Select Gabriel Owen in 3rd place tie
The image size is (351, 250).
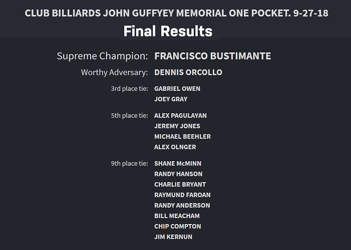point(177,89)
